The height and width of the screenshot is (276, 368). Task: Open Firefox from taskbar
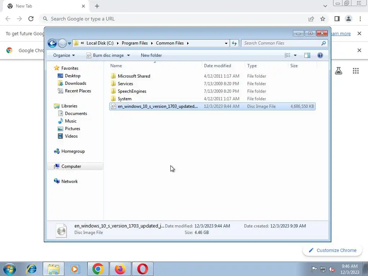click(x=120, y=269)
